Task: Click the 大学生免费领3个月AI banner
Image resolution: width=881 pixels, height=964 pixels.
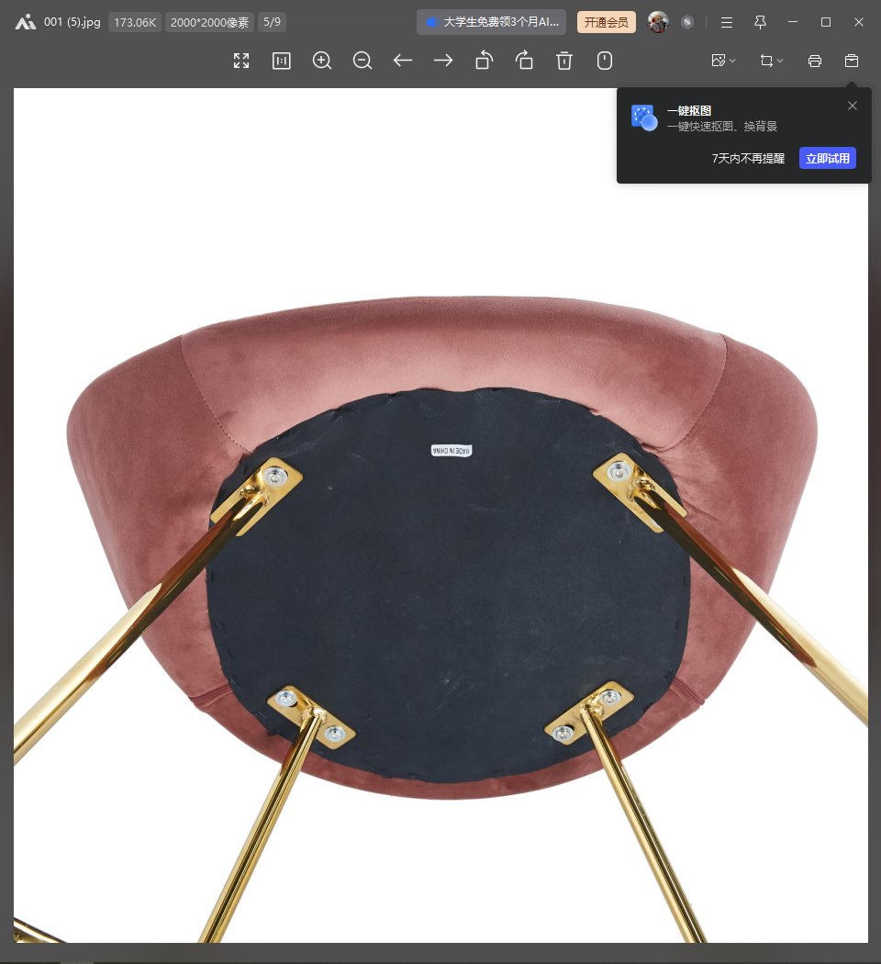Action: coord(493,21)
